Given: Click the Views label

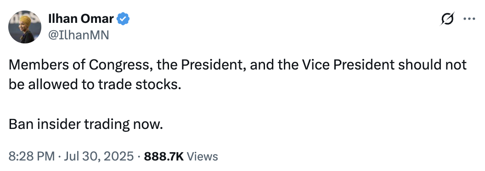Looking at the screenshot, I should tap(203, 156).
